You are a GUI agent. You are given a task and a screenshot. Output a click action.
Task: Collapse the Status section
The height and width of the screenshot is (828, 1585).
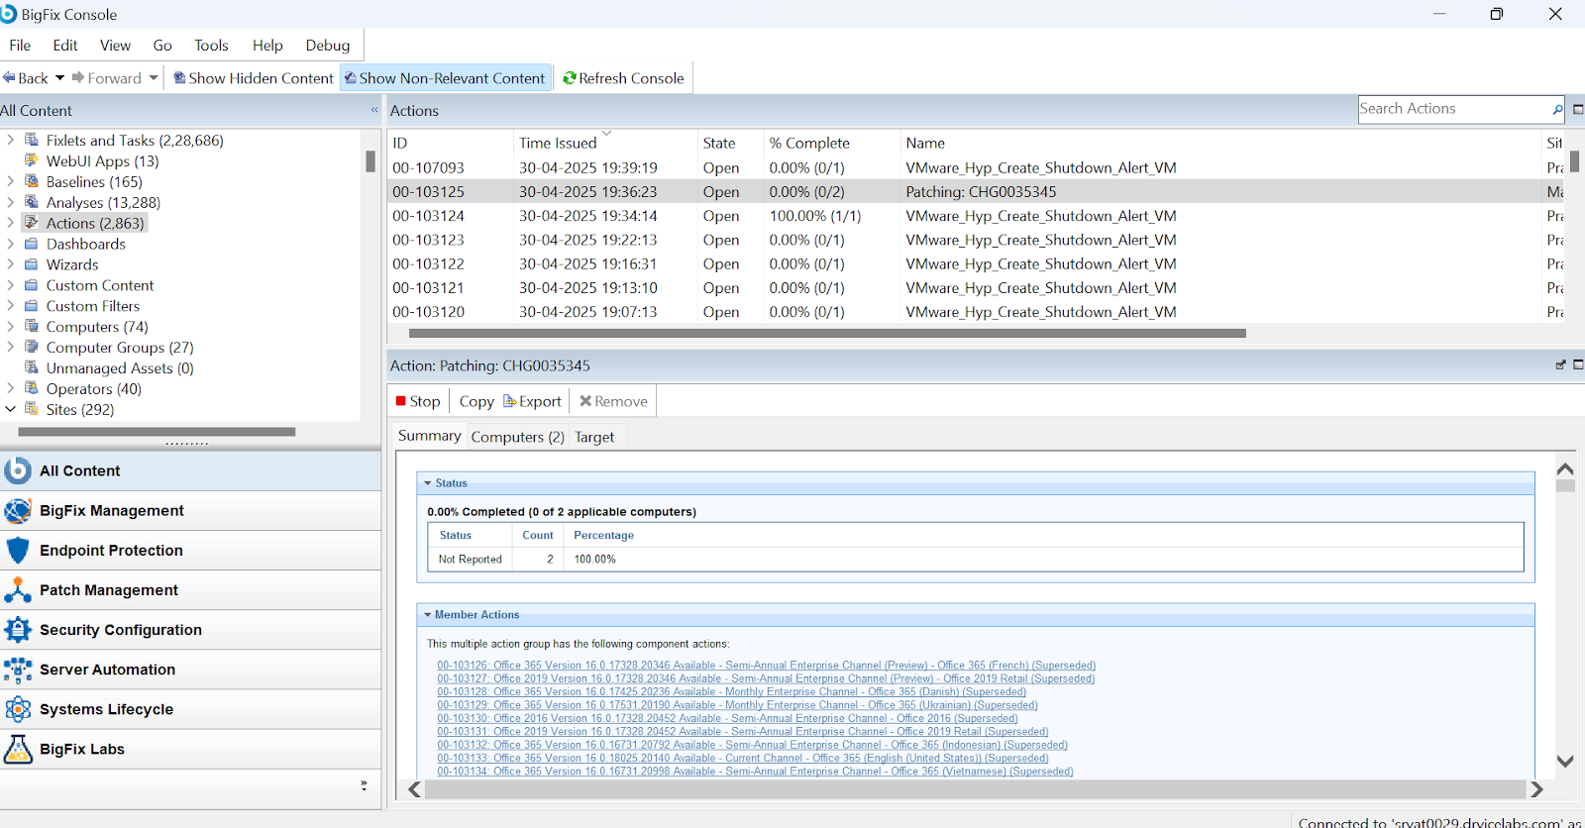(428, 483)
